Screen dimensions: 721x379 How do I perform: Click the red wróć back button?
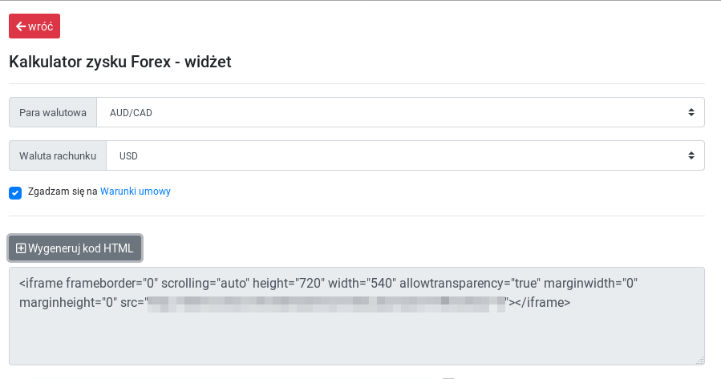pyautogui.click(x=34, y=26)
